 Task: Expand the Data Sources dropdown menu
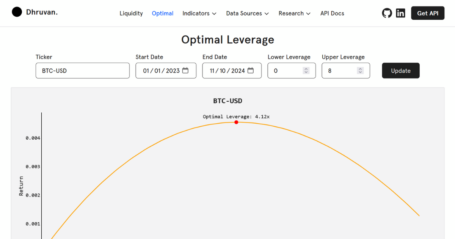[x=248, y=13]
